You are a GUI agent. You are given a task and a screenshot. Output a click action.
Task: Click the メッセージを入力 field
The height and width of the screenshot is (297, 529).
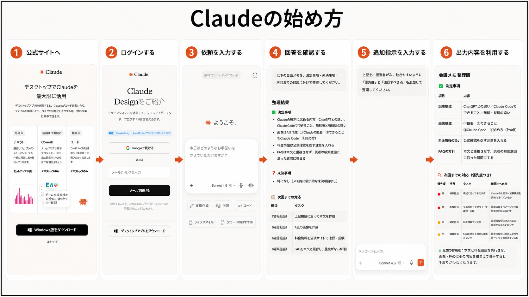[x=390, y=251]
